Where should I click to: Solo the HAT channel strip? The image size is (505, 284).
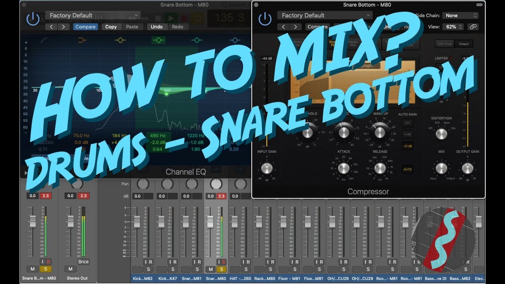click(x=246, y=269)
